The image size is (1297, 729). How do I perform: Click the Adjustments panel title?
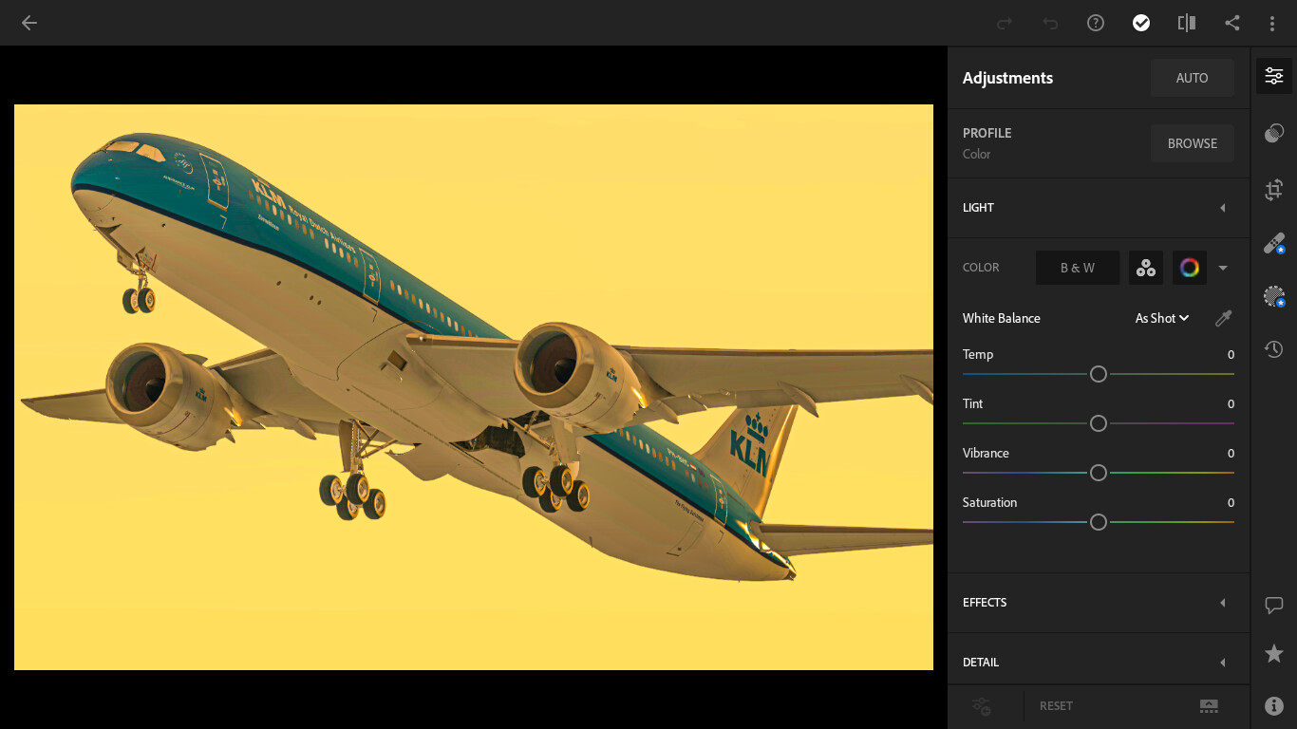(x=1007, y=78)
